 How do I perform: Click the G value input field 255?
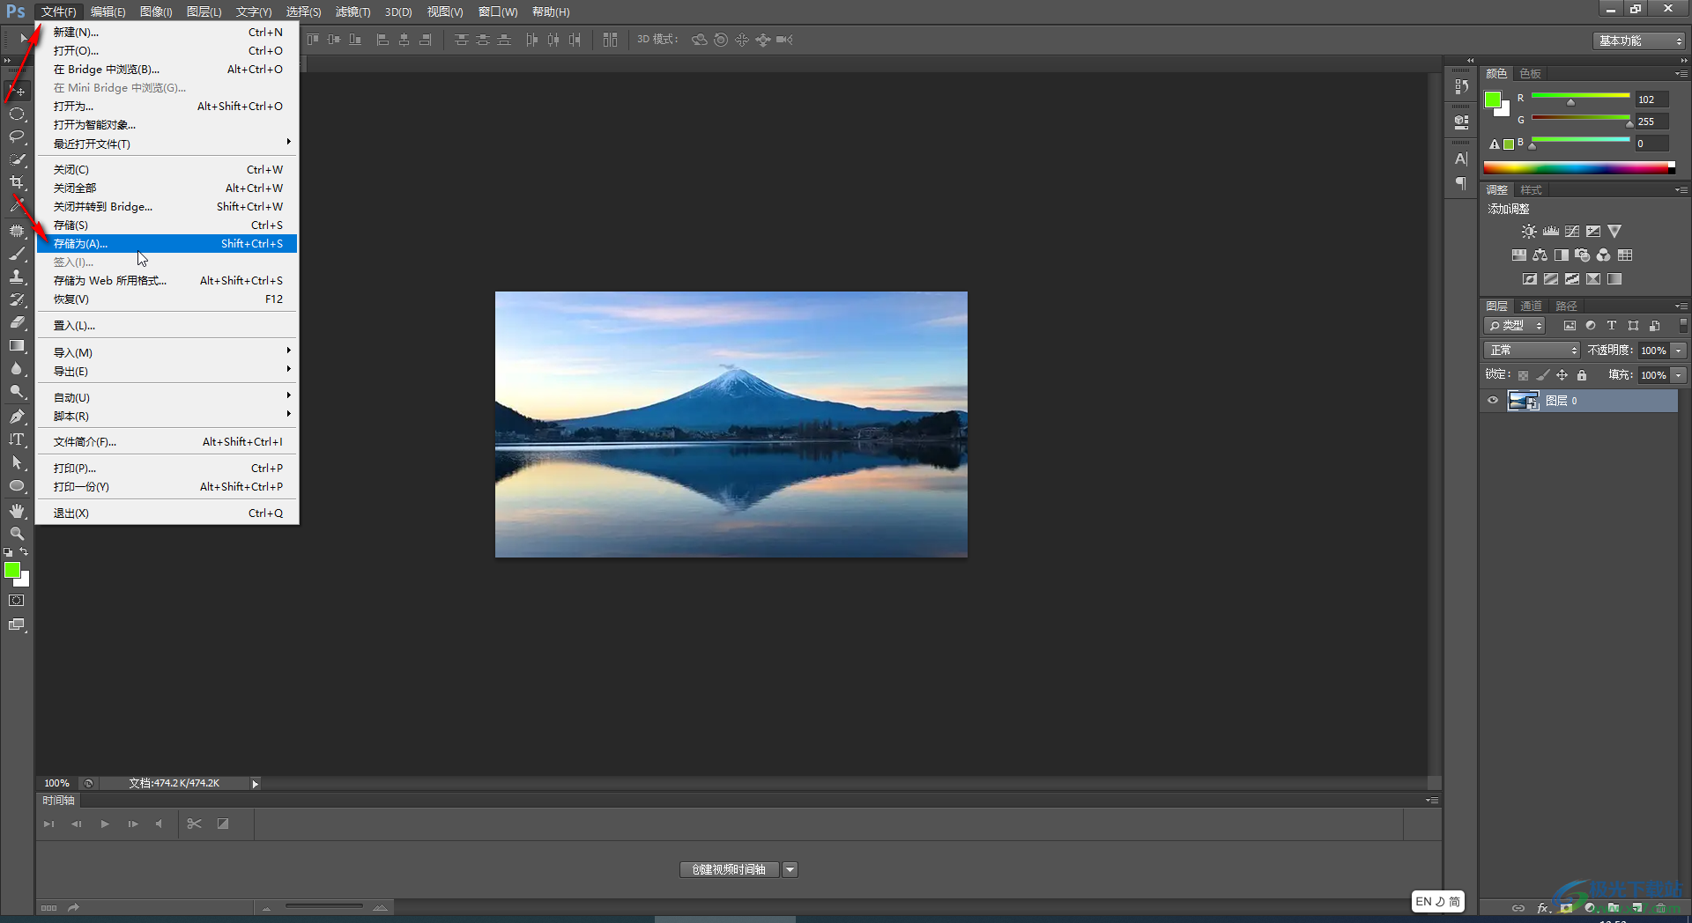point(1651,122)
